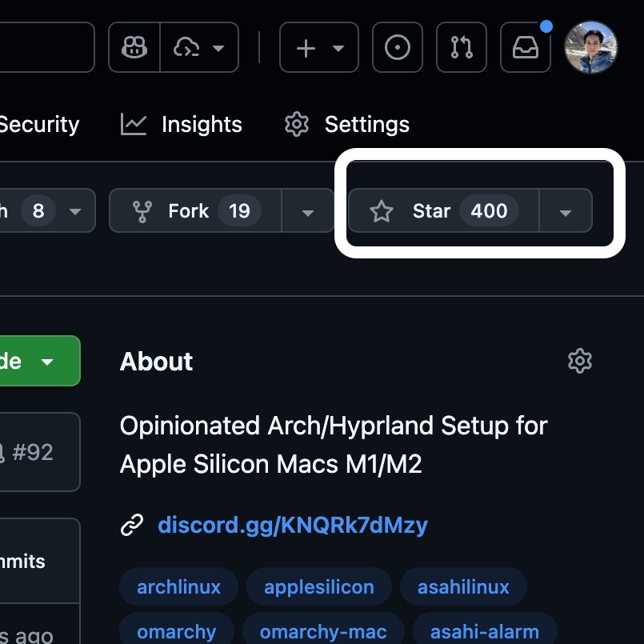This screenshot has width=644, height=644.
Task: Open the Pull requests icon
Action: [462, 47]
